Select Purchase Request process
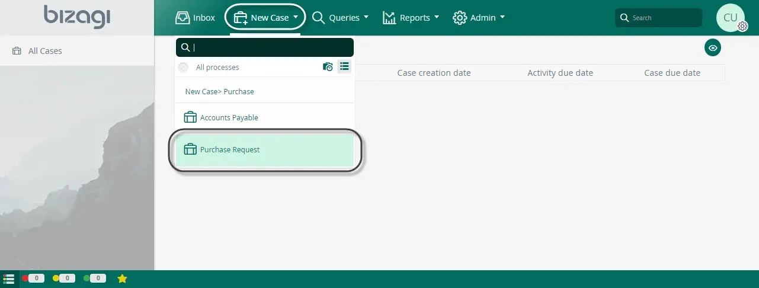Screen dimensions: 759x288 pos(265,149)
